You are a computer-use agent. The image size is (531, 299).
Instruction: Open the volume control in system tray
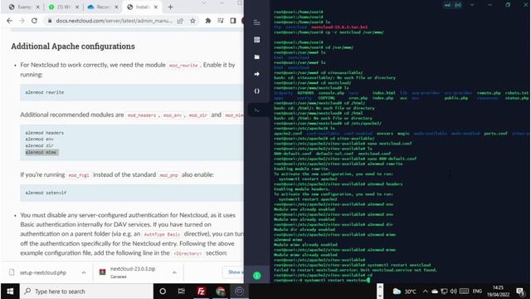click(454, 292)
